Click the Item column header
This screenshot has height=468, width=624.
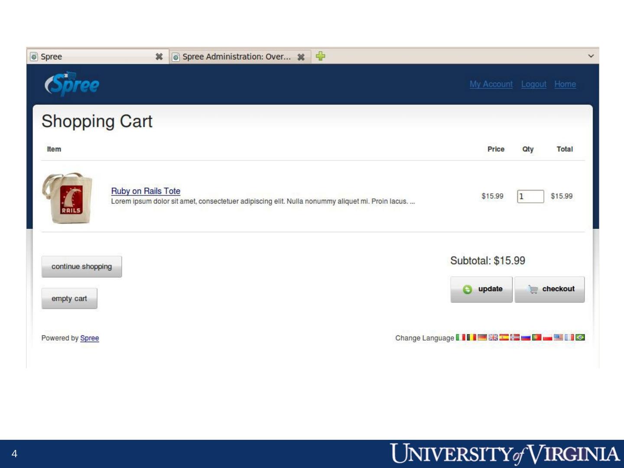click(x=54, y=149)
